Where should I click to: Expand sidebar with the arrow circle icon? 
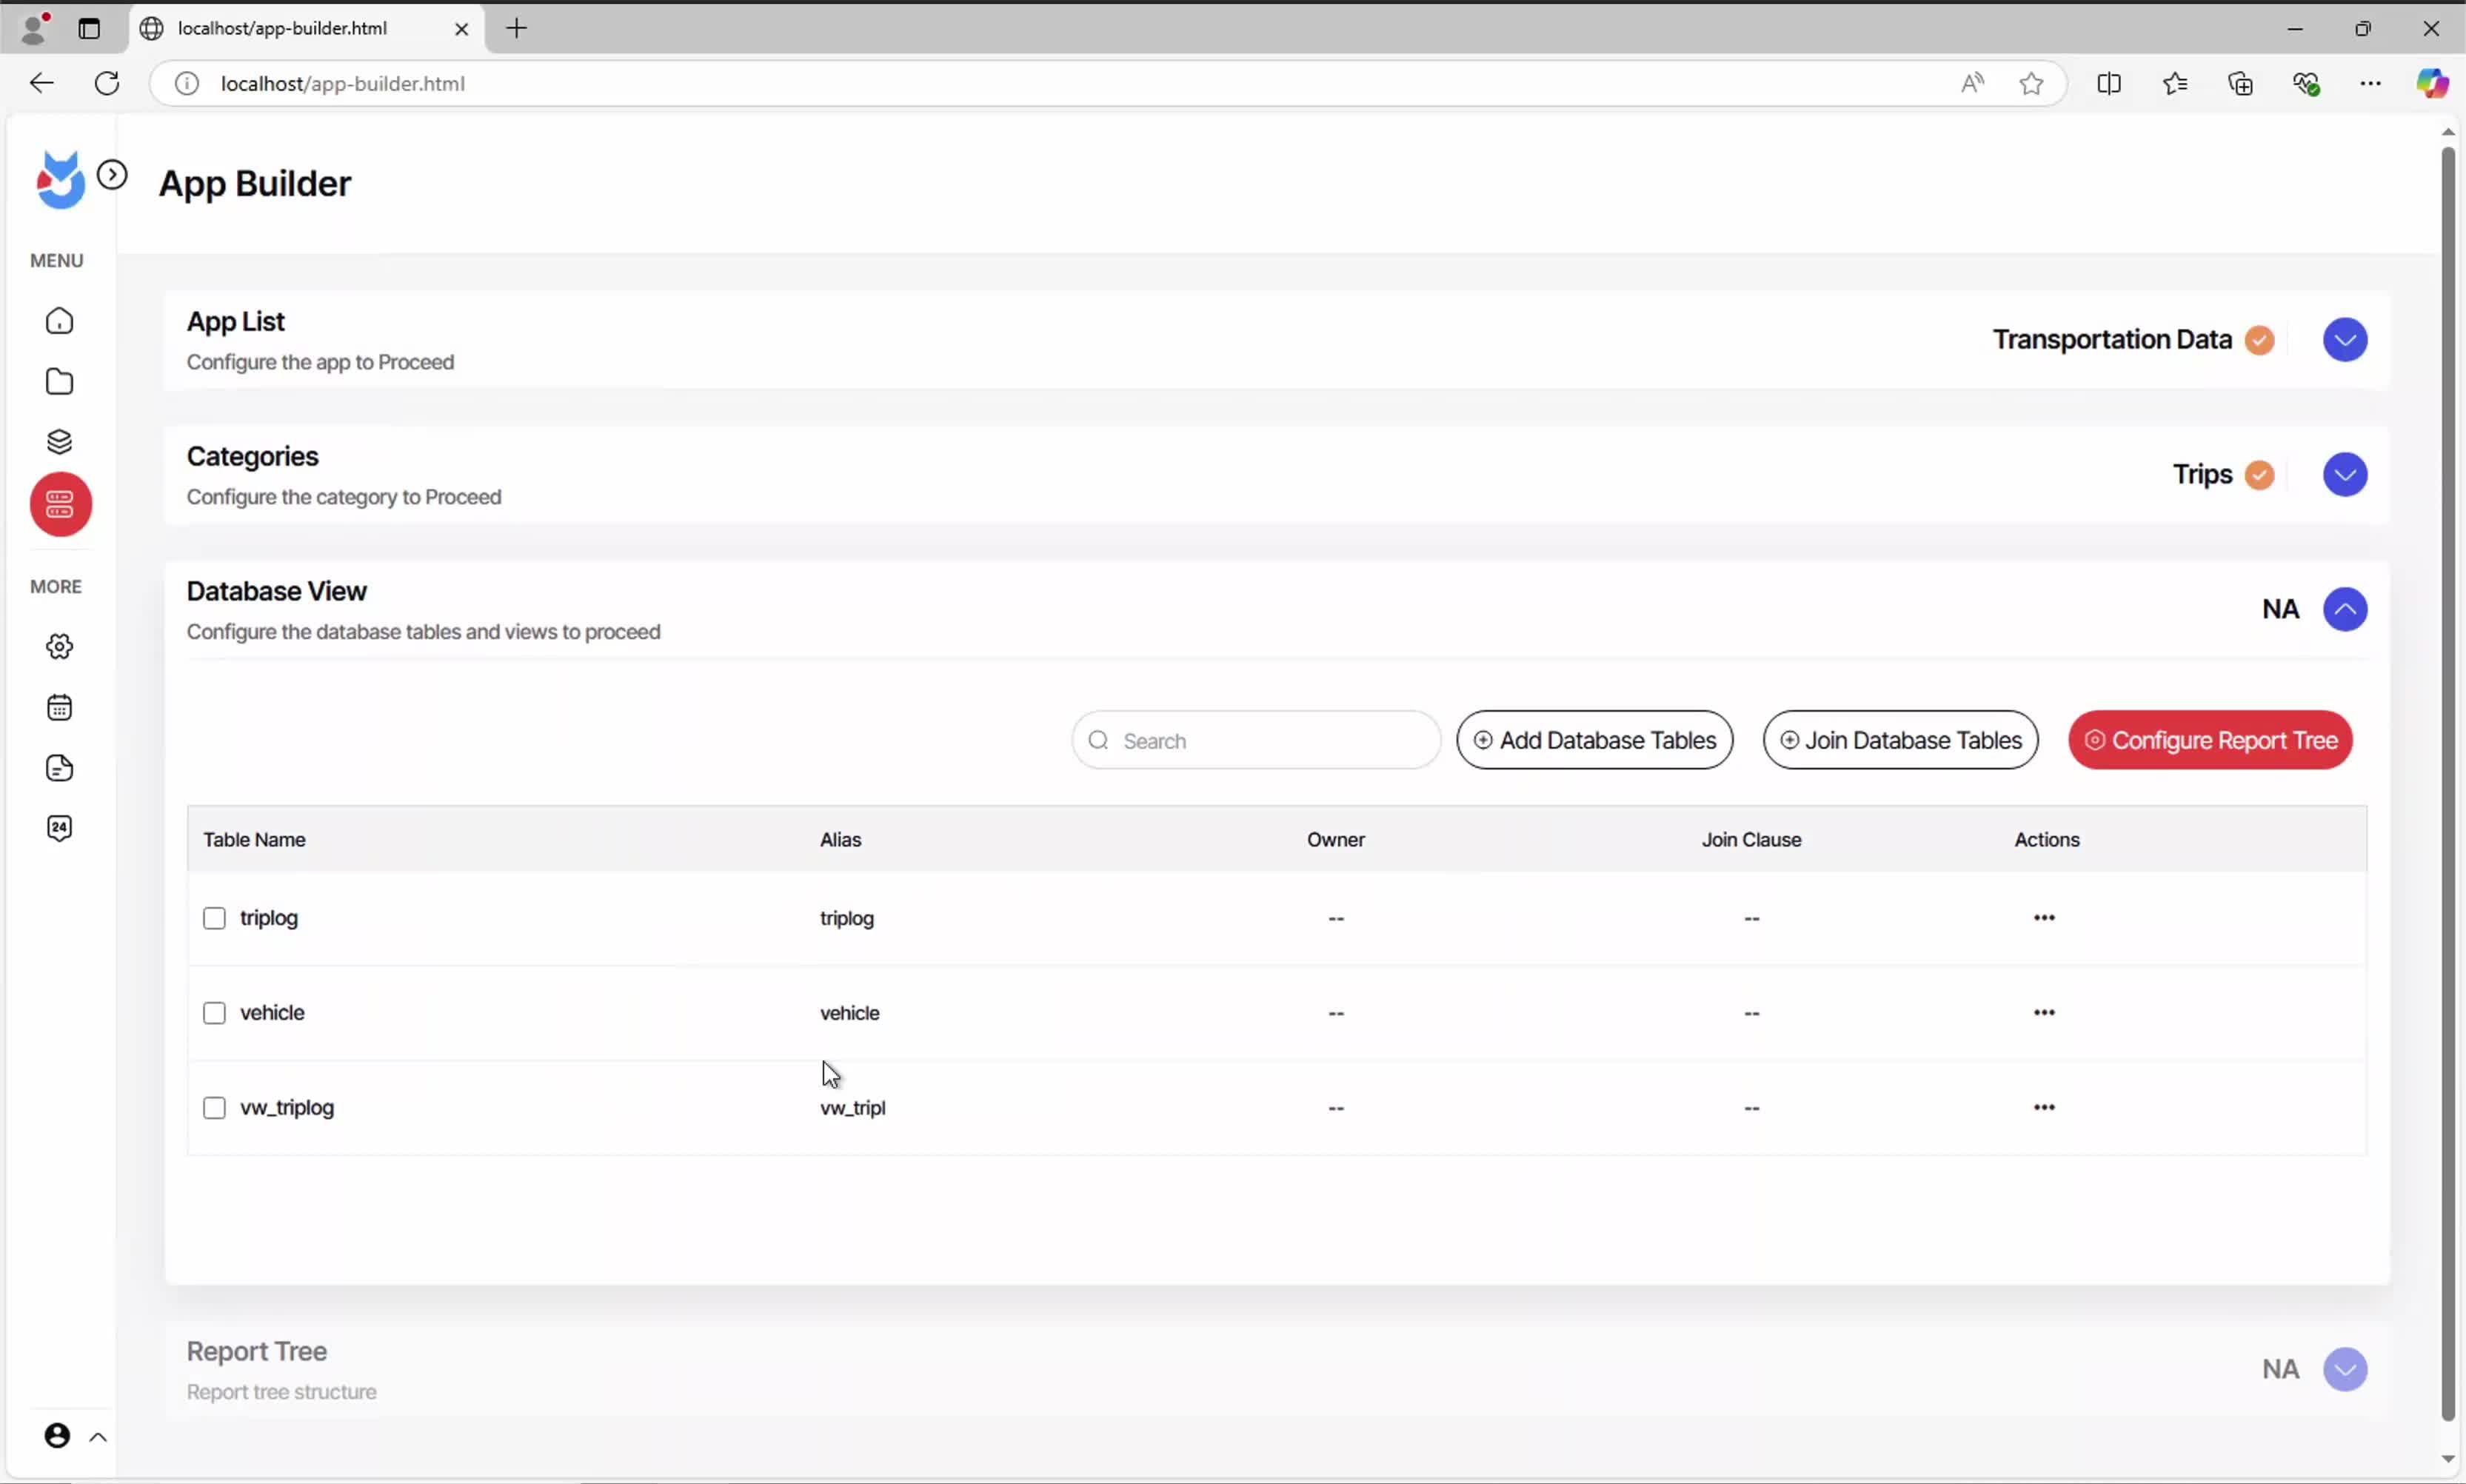tap(112, 175)
